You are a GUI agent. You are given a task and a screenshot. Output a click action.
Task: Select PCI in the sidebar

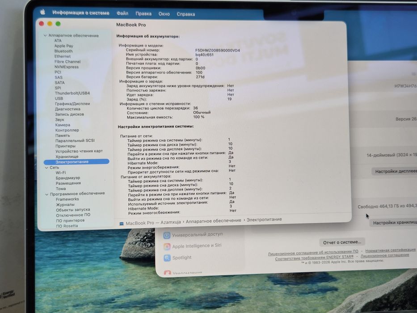(x=58, y=72)
